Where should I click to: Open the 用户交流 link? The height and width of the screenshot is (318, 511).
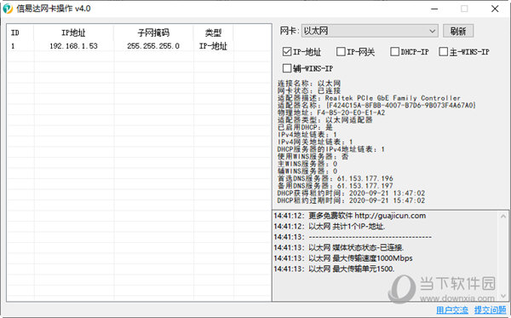pos(451,309)
